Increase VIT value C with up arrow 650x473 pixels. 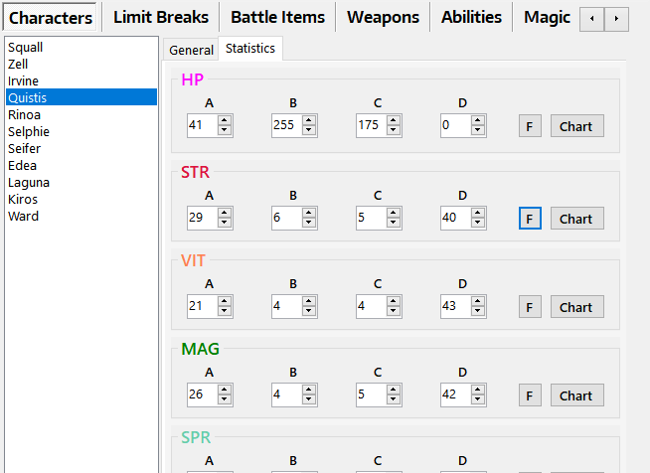[x=394, y=301]
